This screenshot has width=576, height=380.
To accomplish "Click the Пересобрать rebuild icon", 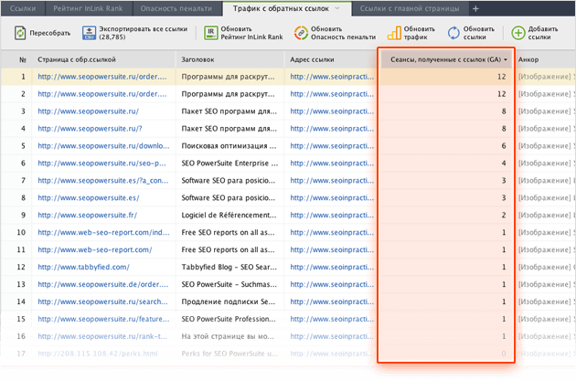I will pyautogui.click(x=20, y=33).
